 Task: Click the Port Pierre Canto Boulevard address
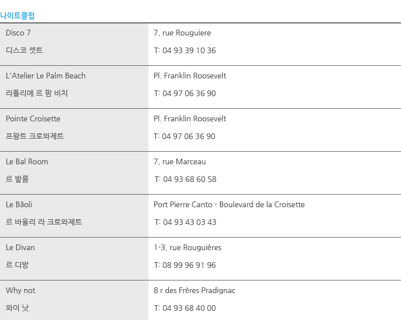coord(229,205)
